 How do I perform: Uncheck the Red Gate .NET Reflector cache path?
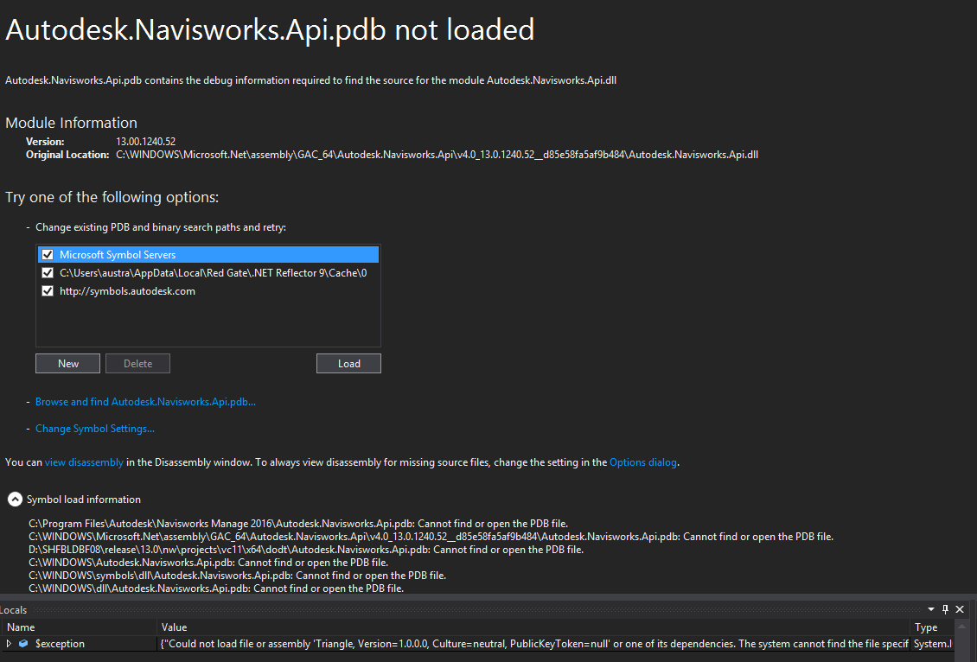point(48,273)
